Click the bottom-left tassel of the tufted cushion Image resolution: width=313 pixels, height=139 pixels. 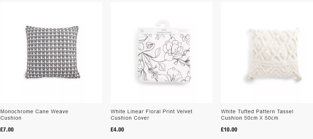[x=250, y=79]
